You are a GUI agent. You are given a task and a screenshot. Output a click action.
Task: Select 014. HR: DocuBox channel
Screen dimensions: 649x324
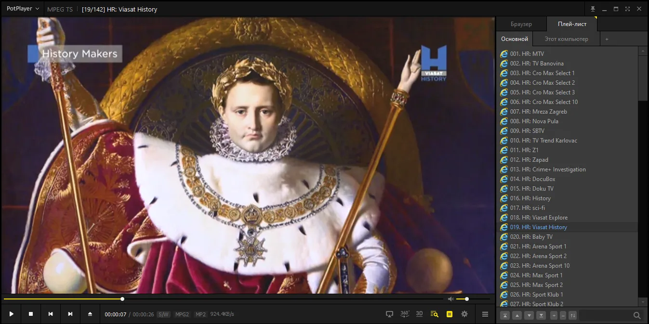coord(567,179)
